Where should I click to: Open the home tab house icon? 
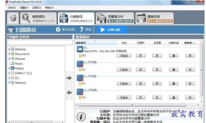13,18
